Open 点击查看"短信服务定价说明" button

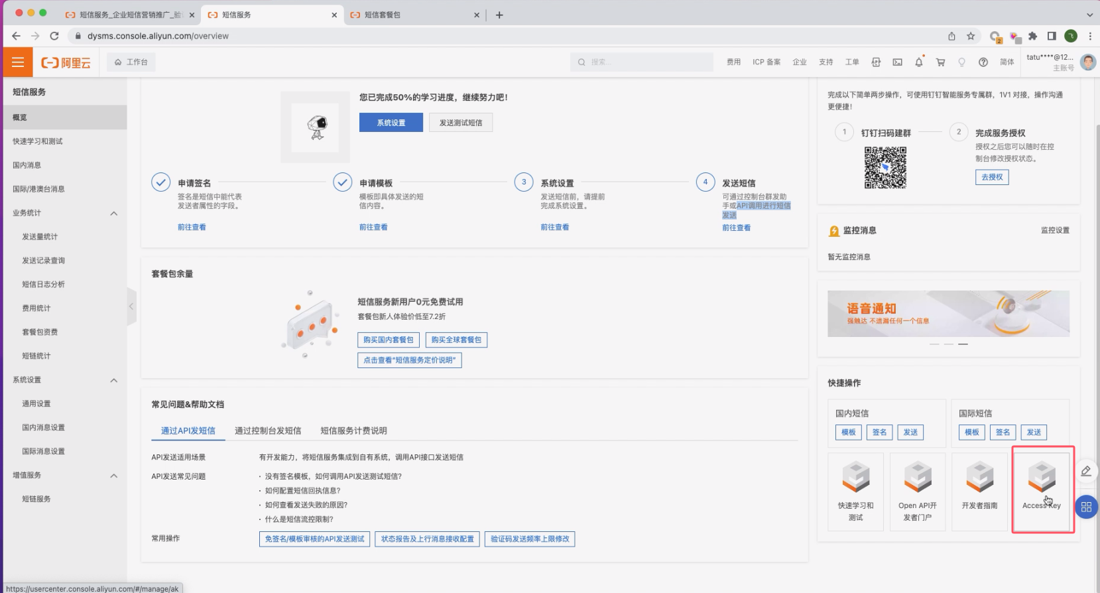pyautogui.click(x=410, y=360)
